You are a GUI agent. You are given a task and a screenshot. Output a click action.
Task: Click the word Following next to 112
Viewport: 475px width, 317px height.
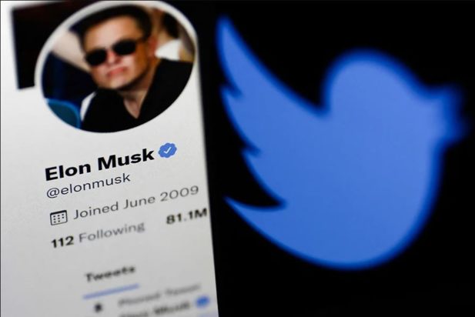pos(112,232)
